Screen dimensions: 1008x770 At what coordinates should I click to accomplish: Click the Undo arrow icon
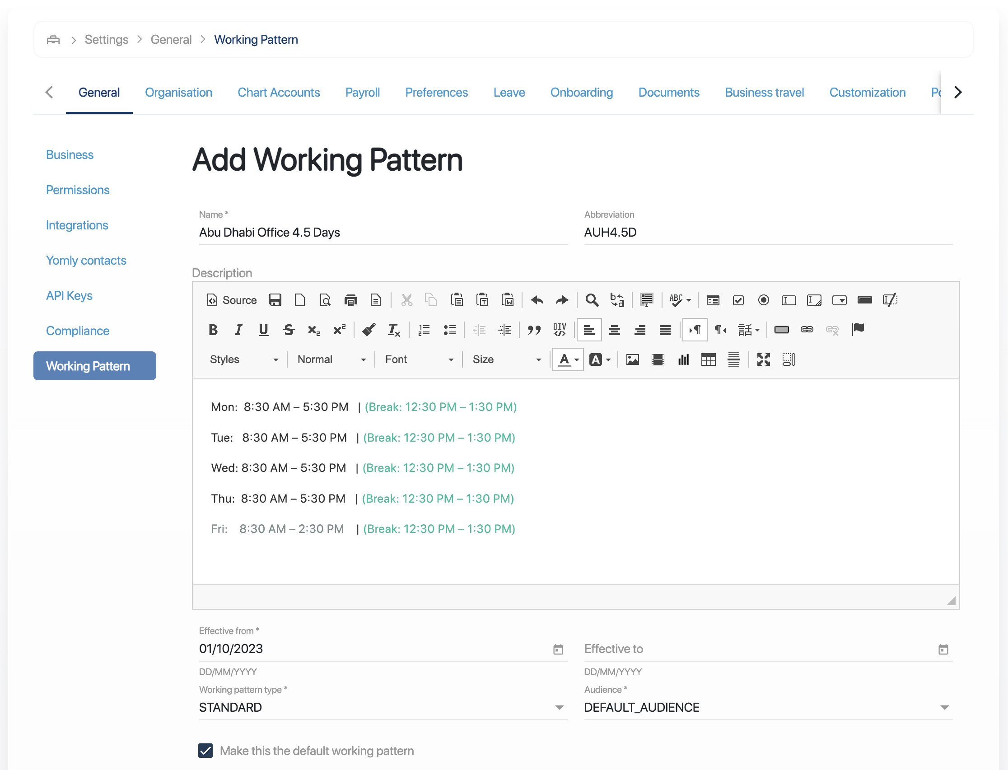(537, 300)
